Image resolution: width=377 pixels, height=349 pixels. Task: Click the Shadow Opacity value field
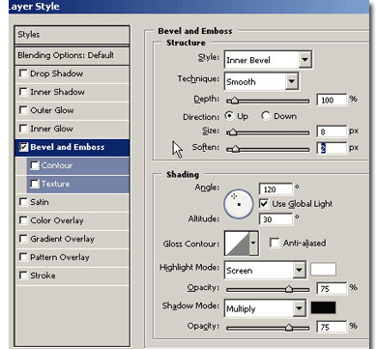pos(332,327)
